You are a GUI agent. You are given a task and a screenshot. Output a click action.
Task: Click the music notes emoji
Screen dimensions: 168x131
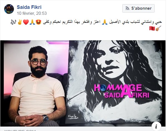[x=13, y=22]
